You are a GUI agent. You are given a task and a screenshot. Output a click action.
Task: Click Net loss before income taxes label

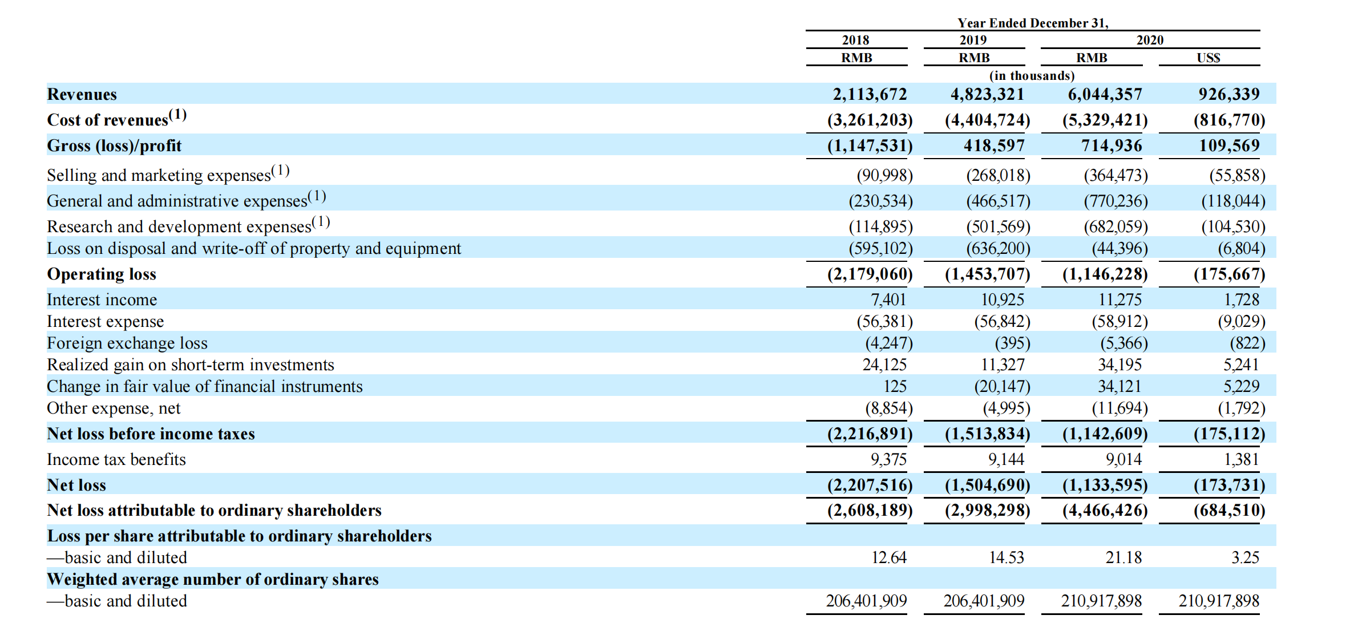click(151, 434)
